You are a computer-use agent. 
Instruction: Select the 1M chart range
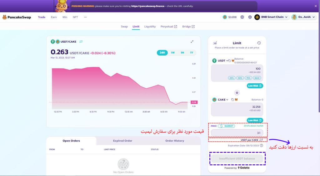click(182, 53)
